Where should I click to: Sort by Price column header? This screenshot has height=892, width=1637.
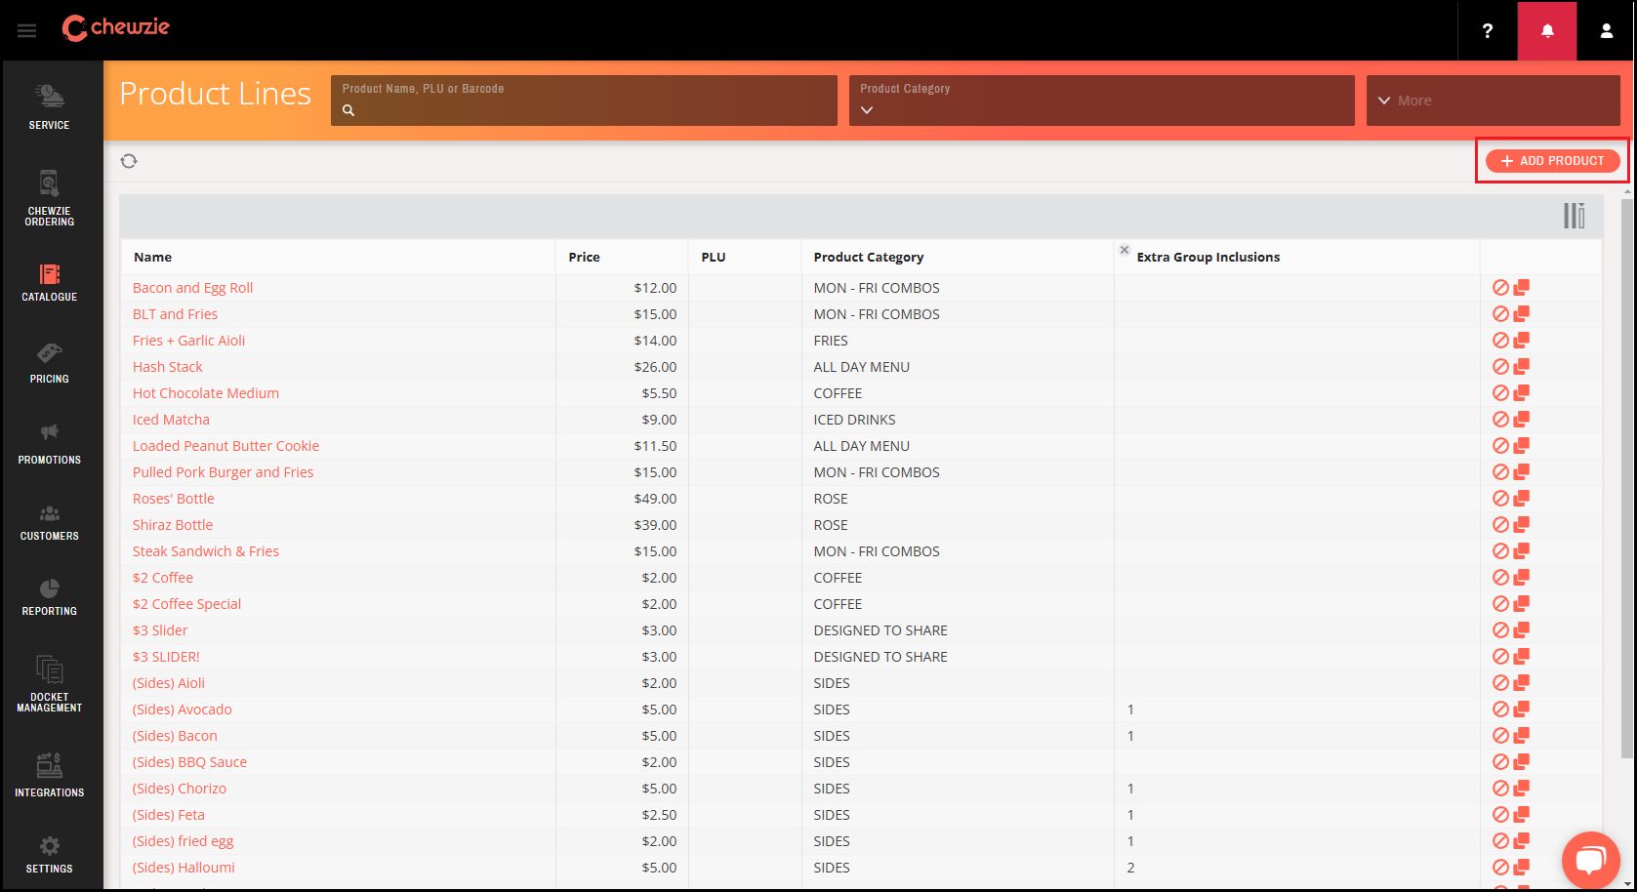click(x=584, y=257)
